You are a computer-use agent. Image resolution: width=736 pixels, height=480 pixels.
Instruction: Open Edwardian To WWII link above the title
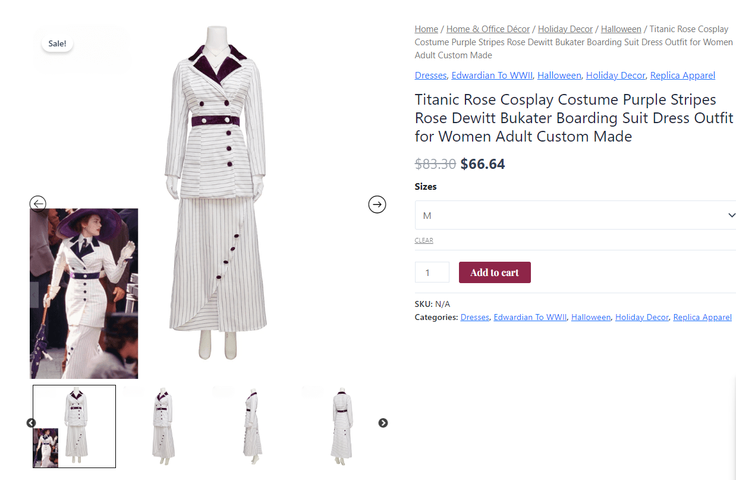(x=492, y=76)
